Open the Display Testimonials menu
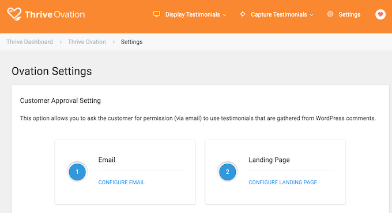Viewport: 392px width, 213px height. 193,14
